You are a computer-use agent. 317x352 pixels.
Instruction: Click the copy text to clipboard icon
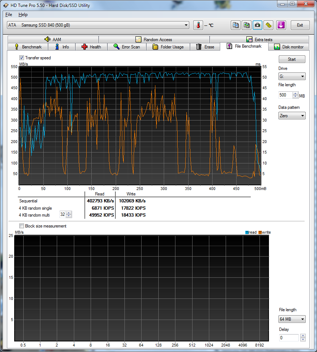point(236,25)
